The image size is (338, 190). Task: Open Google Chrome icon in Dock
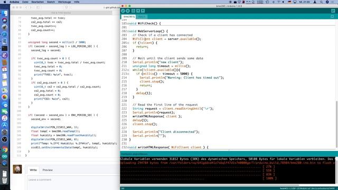click(x=5, y=149)
